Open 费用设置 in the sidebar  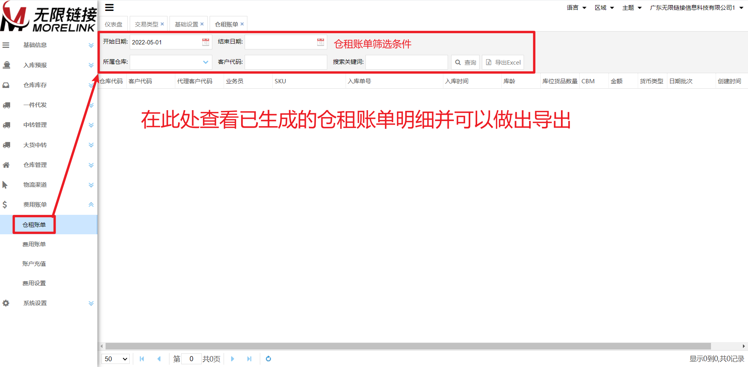(34, 283)
